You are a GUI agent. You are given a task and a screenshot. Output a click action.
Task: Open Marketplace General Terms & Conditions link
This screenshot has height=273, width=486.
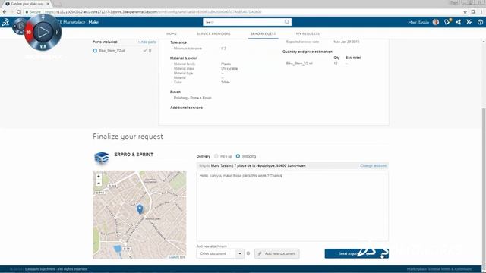pyautogui.click(x=439, y=269)
